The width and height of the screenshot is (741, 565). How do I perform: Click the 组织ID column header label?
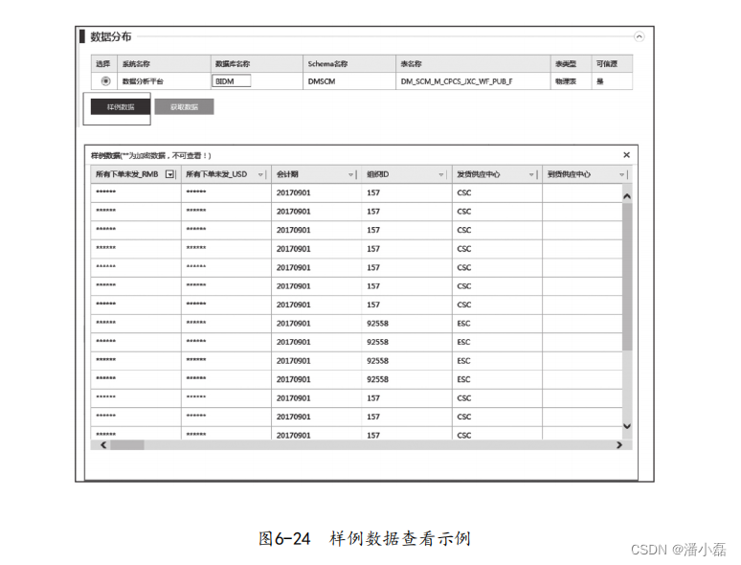377,174
